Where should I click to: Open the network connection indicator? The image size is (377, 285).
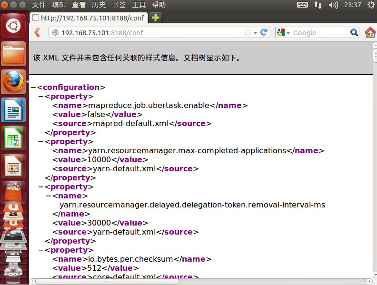click(x=318, y=5)
